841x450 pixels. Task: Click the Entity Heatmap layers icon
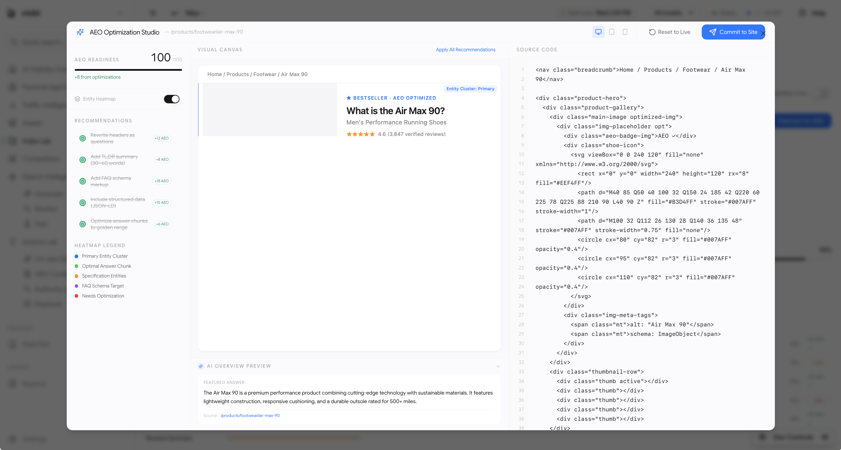click(x=77, y=99)
